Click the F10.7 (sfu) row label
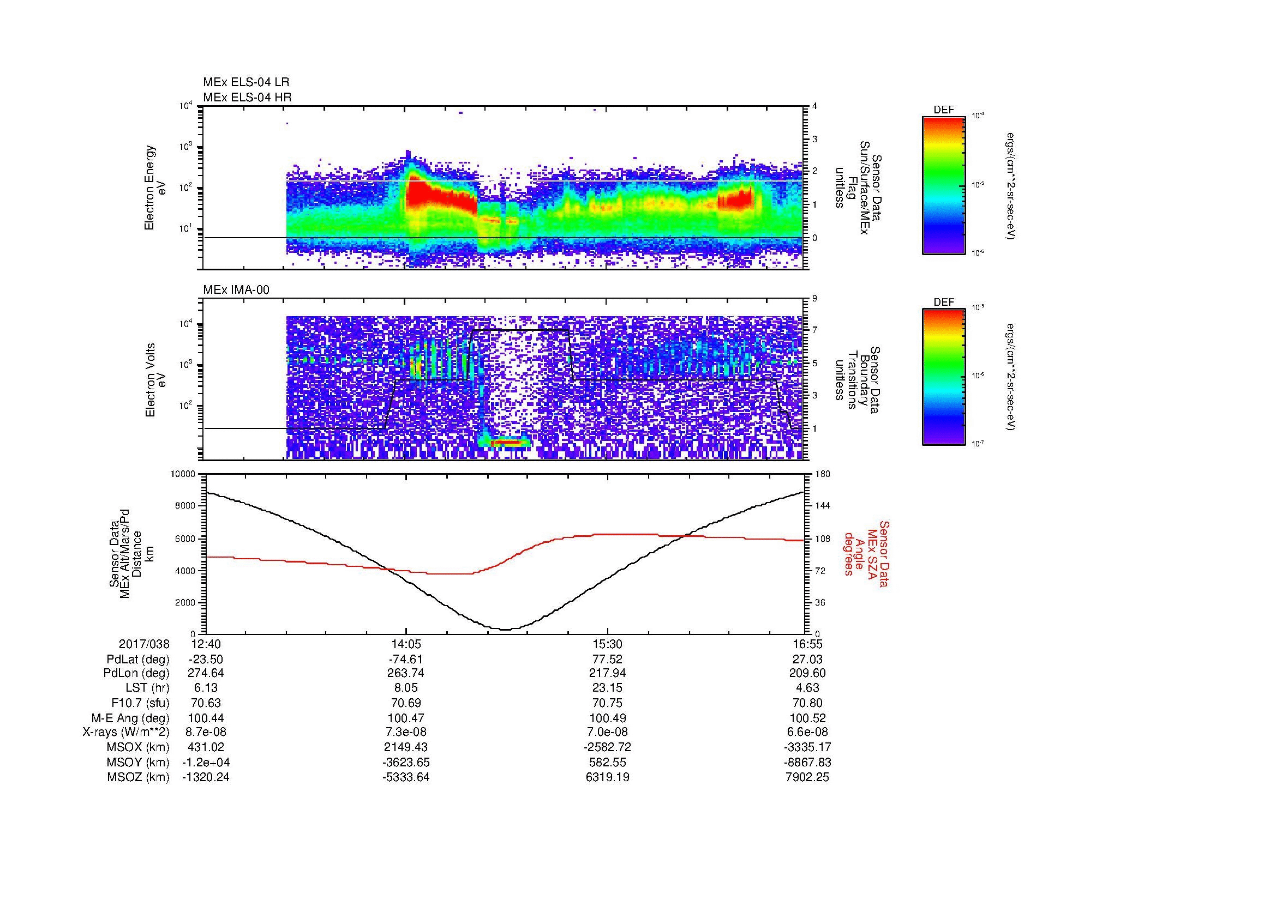 pyautogui.click(x=140, y=703)
